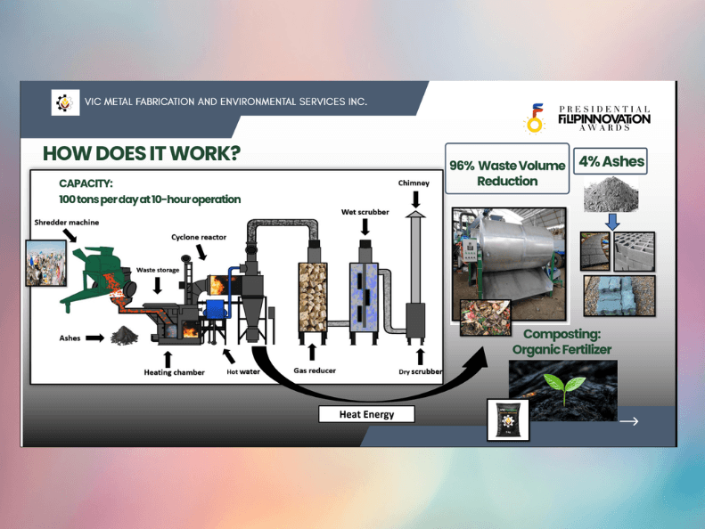Open the grey ash pile photo under 4% Ashes

[611, 194]
